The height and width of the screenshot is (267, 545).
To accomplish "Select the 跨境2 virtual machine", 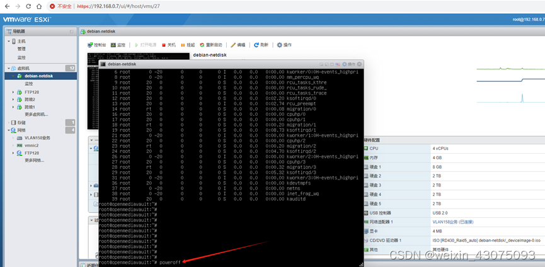I will click(x=30, y=99).
